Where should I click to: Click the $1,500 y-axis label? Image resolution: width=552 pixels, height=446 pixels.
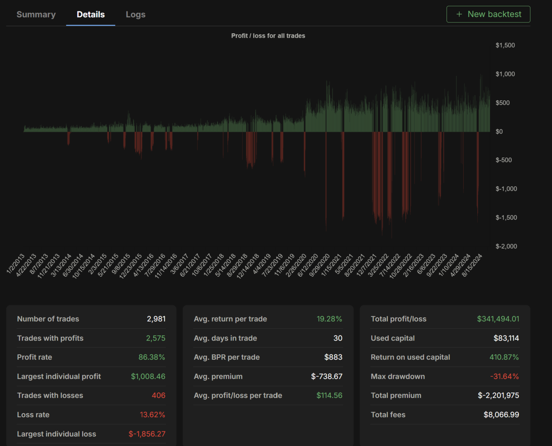point(505,45)
